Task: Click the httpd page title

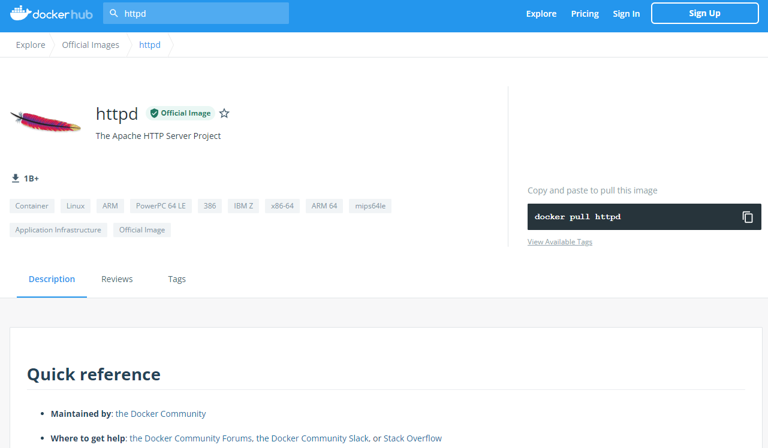Action: pyautogui.click(x=117, y=113)
